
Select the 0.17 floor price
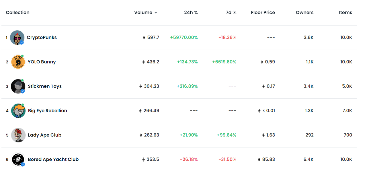[x=271, y=86]
